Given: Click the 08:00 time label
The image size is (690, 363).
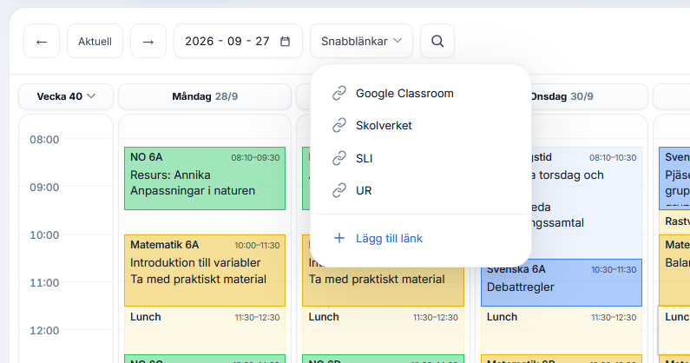Looking at the screenshot, I should 44,140.
